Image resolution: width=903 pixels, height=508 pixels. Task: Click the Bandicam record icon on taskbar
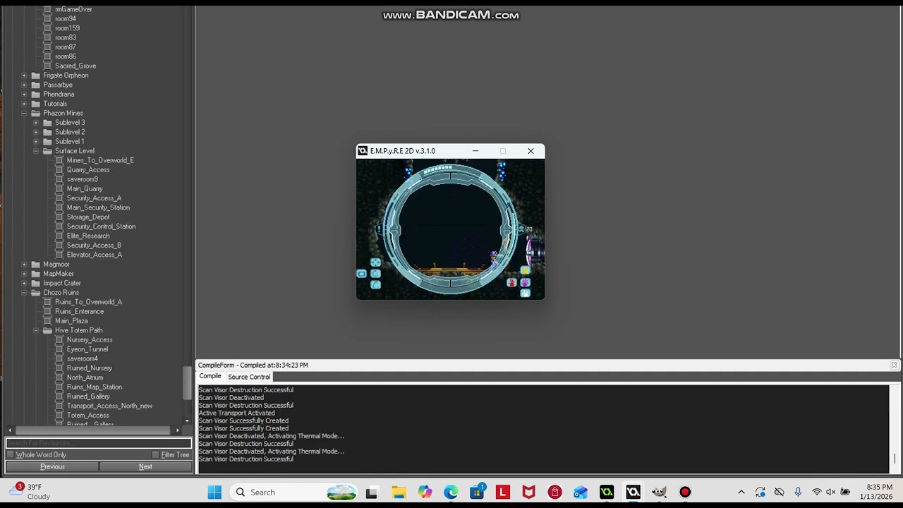pos(685,492)
